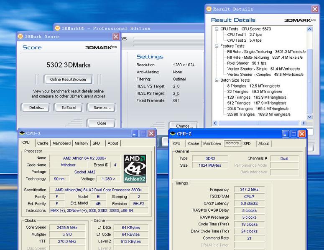Open the Mainboard tab in right CPU-Z
This screenshot has width=324, height=250.
pyautogui.click(x=212, y=143)
